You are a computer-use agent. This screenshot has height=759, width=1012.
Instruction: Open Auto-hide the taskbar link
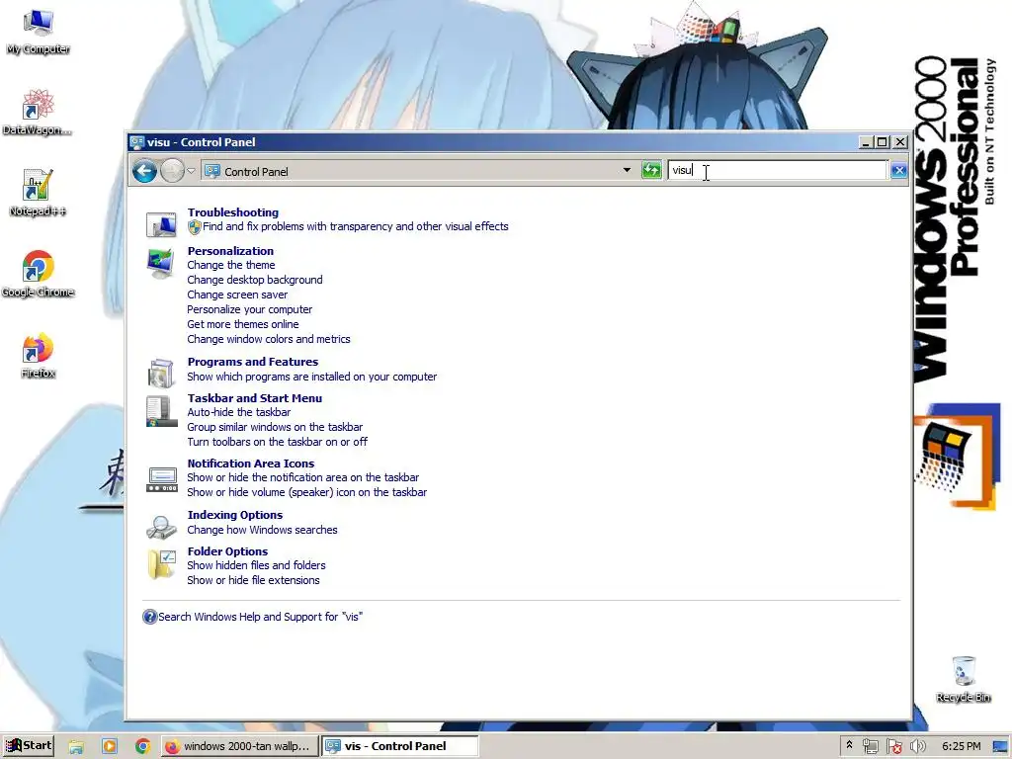(239, 412)
